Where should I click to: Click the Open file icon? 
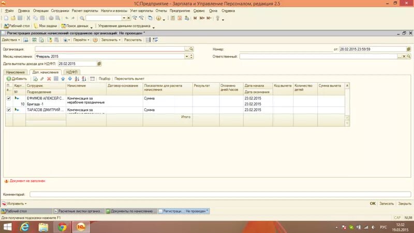[x=13, y=18]
